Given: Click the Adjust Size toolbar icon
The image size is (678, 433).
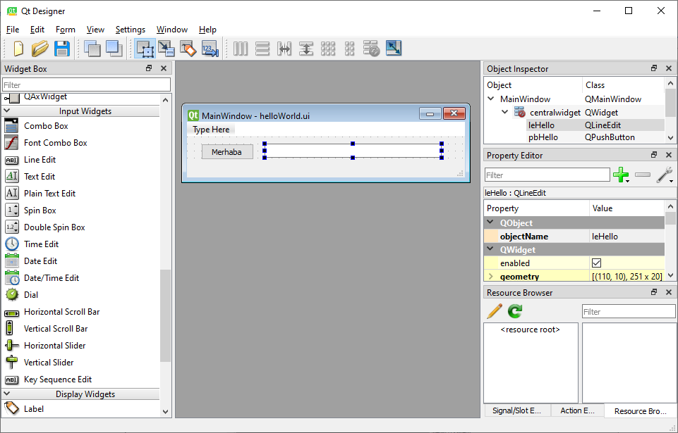Looking at the screenshot, I should (x=394, y=49).
